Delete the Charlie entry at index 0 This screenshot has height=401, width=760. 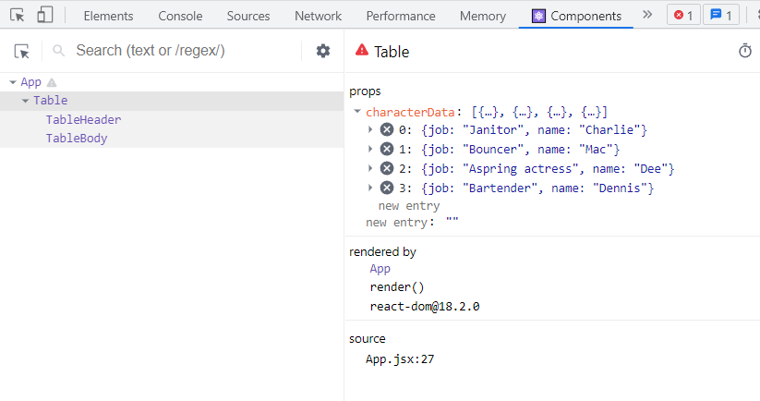click(x=387, y=129)
